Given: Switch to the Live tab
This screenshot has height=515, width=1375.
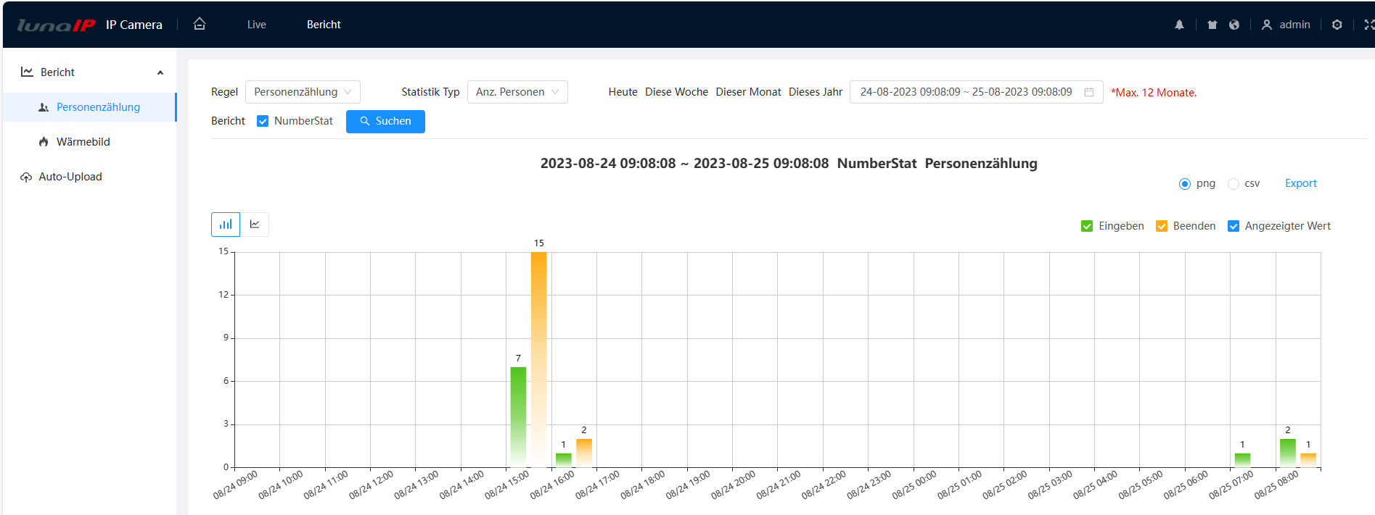Looking at the screenshot, I should 256,25.
